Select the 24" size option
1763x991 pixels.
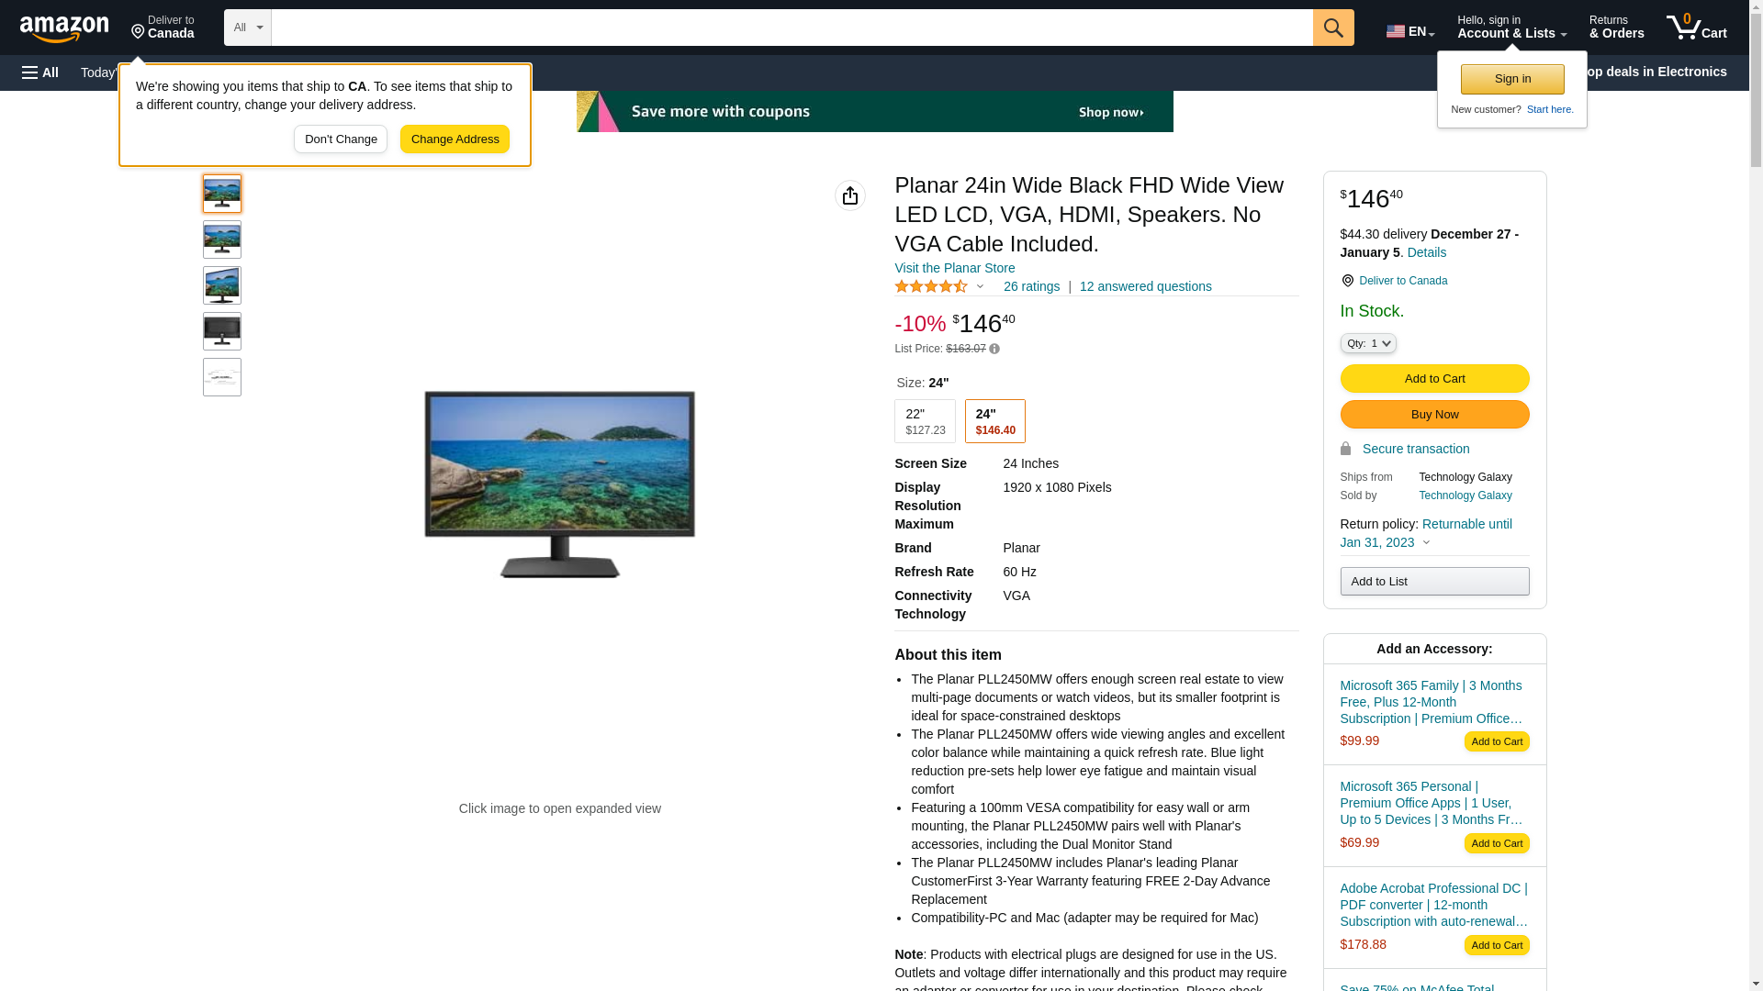tap(995, 421)
